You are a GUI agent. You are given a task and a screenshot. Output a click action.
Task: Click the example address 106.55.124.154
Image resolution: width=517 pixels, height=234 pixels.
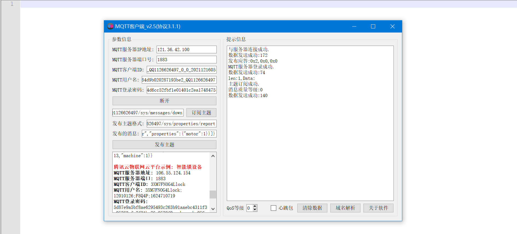pos(173,173)
